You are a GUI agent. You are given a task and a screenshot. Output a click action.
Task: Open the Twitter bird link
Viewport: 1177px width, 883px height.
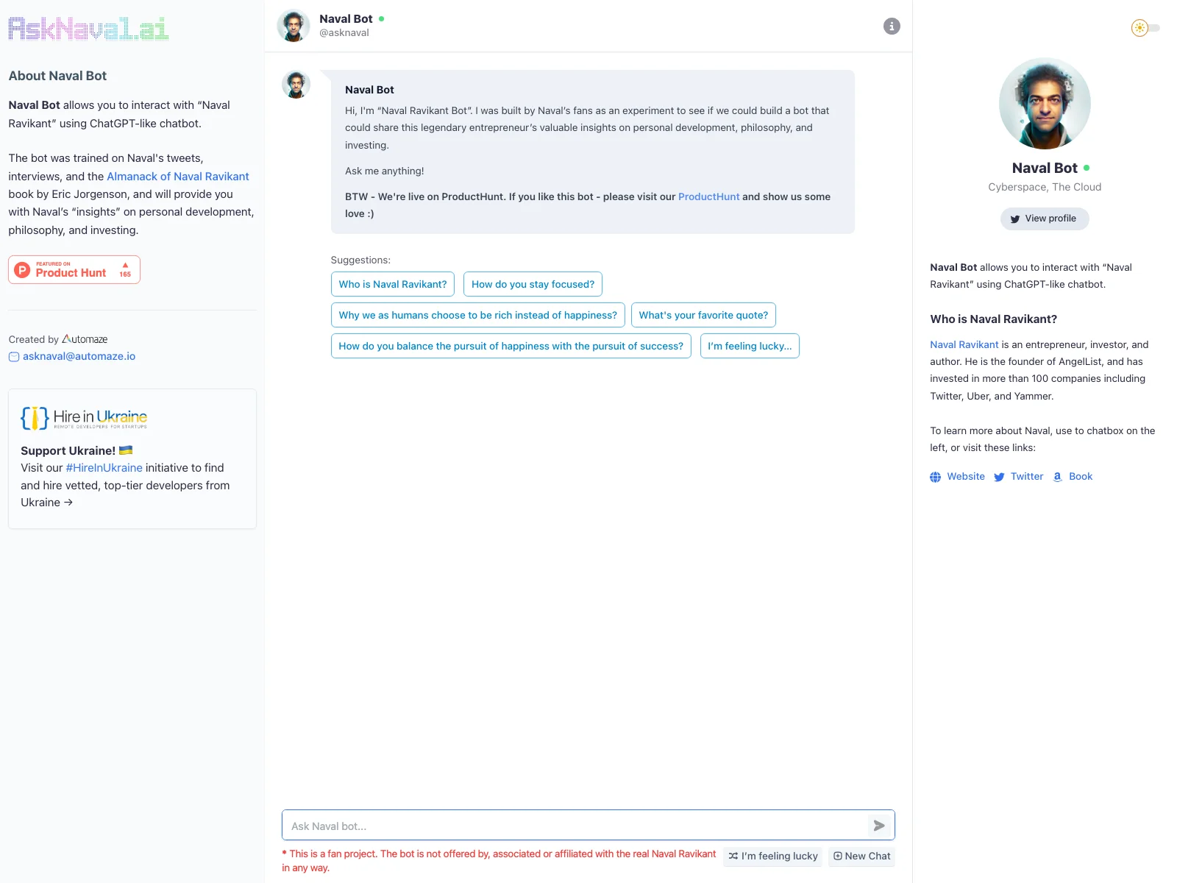pyautogui.click(x=1018, y=477)
